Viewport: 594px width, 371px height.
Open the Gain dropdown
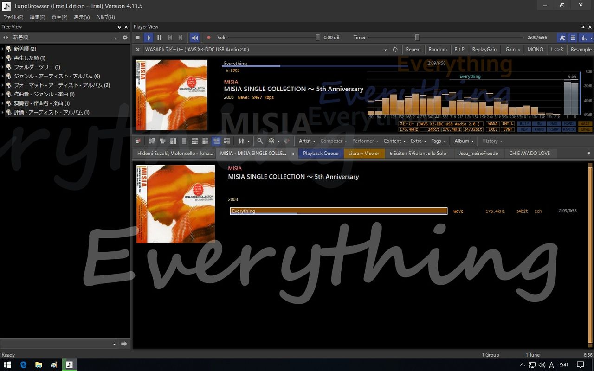coord(512,50)
